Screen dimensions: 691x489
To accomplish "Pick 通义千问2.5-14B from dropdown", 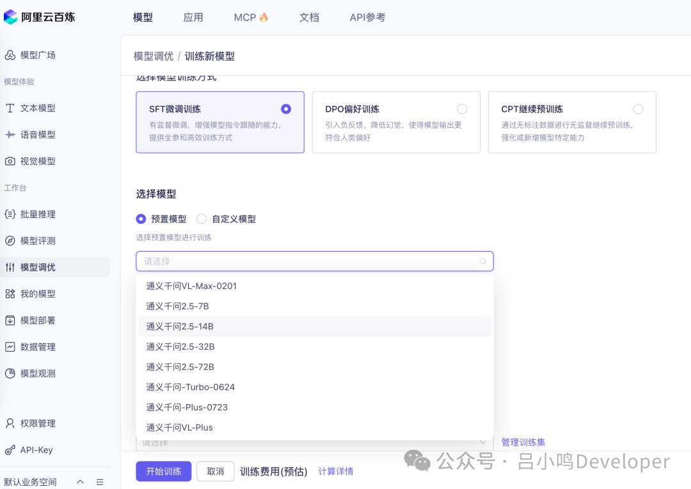I will 315,327.
